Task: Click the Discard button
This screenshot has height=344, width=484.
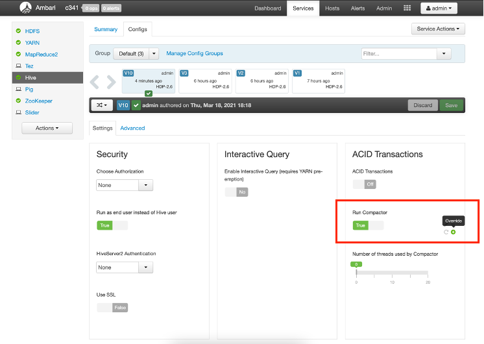Action: click(x=422, y=105)
